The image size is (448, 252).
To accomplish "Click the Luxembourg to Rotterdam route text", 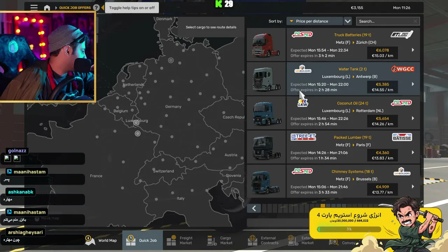I will point(352,111).
